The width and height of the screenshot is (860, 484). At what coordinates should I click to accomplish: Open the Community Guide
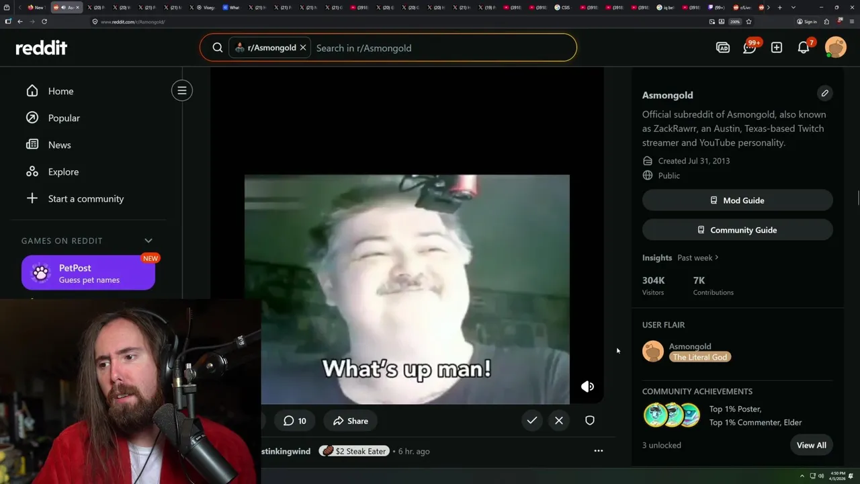737,230
